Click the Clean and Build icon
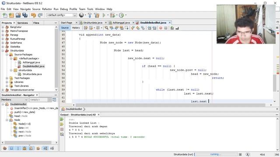The image size is (280, 157). pos(97,15)
